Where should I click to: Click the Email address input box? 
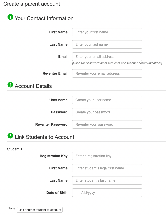point(107,57)
